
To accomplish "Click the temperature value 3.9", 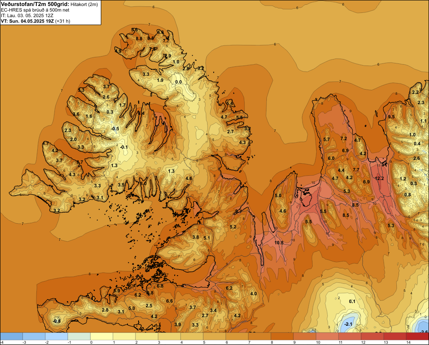I will pyautogui.click(x=178, y=324).
